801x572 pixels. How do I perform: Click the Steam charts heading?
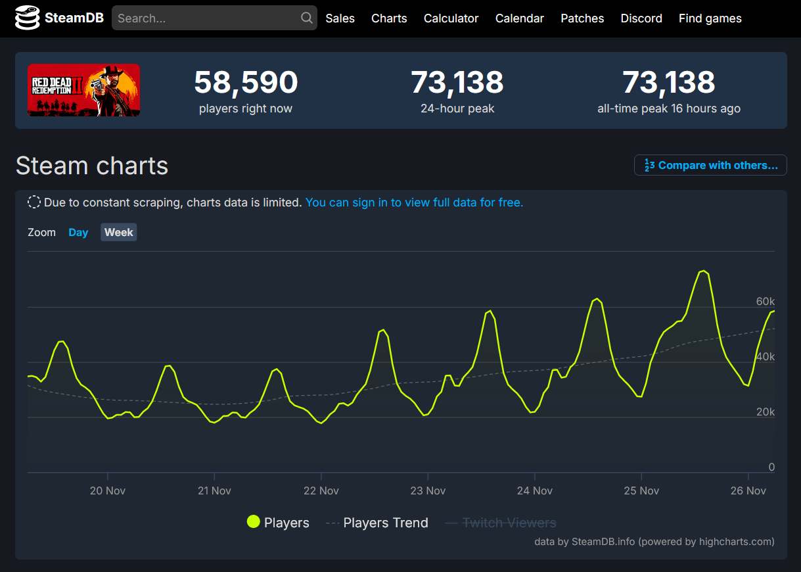coord(92,166)
